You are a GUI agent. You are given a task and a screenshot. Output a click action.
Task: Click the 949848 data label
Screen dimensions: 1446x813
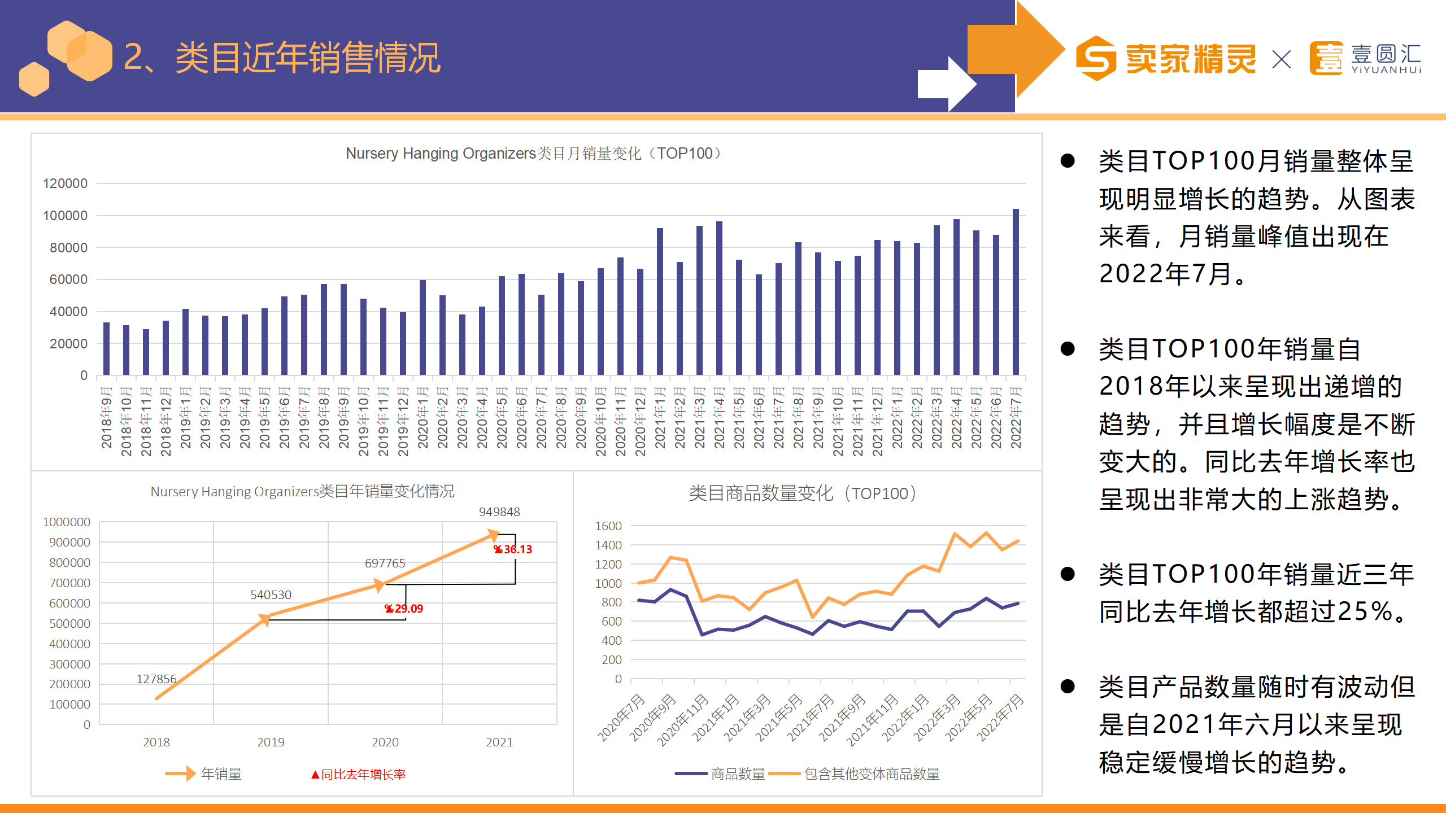pos(499,512)
